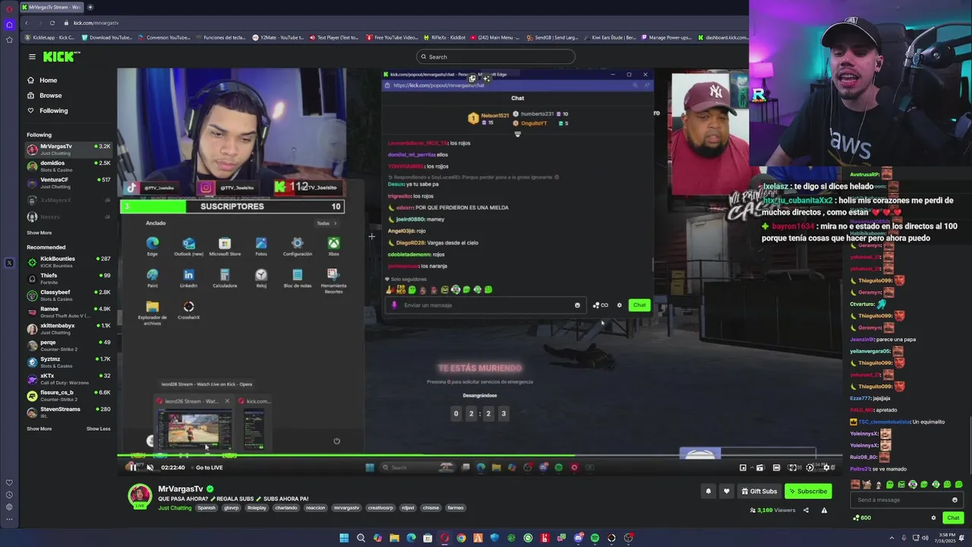Open the Kick hamburger menu
Viewport: 972px width, 547px height.
click(32, 56)
